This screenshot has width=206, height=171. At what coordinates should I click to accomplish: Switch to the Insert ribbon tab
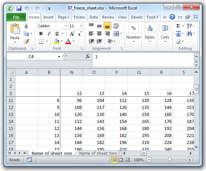pyautogui.click(x=48, y=17)
